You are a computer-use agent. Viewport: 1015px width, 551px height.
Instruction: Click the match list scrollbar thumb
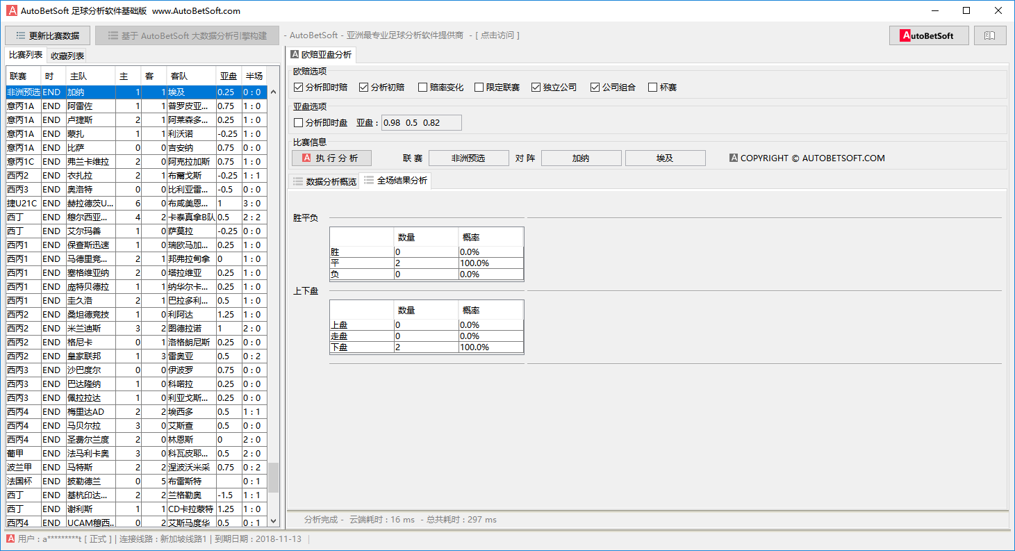tap(273, 477)
